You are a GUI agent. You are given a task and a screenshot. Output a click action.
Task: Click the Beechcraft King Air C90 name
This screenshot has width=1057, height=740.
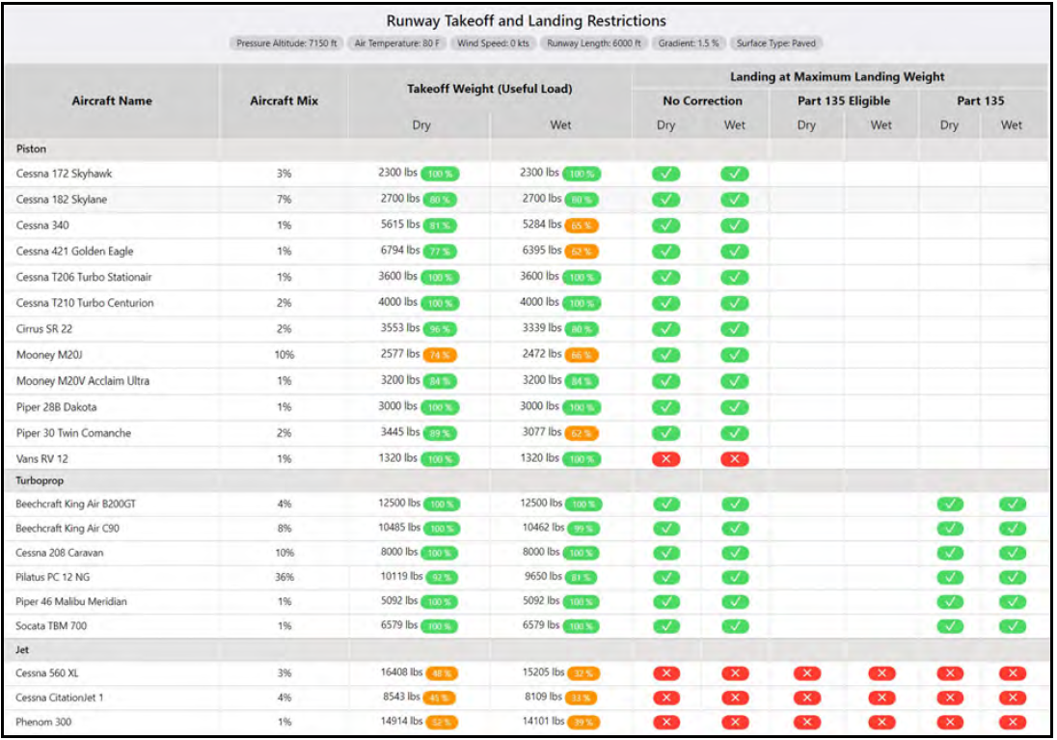(x=68, y=528)
